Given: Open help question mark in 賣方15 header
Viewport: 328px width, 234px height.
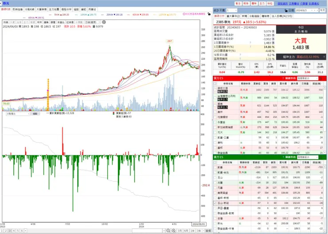Looking at the screenshot, I should [283, 157].
